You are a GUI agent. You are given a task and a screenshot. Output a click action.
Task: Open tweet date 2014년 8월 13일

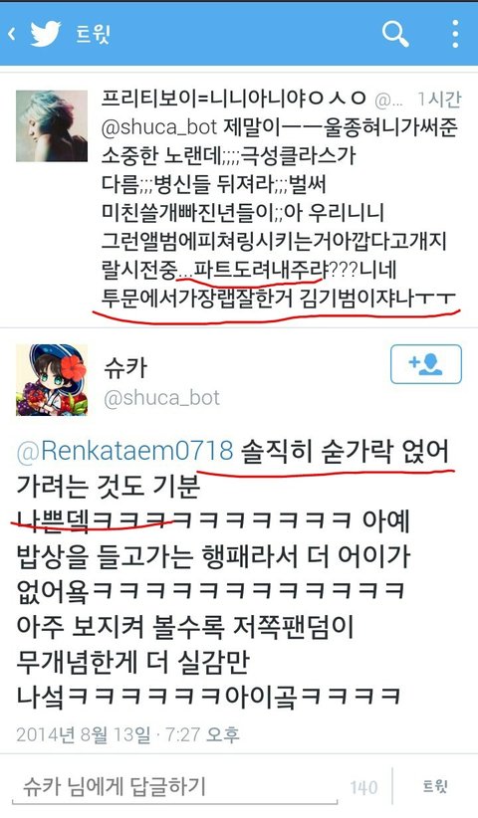83,734
